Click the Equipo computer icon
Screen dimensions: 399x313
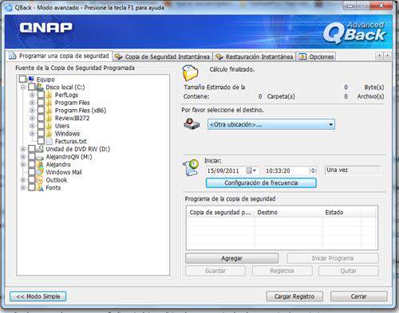point(31,79)
